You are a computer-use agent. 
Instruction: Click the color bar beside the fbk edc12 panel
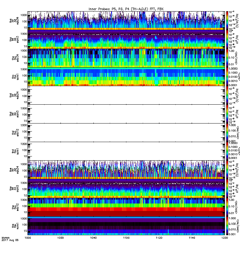coord(227,207)
